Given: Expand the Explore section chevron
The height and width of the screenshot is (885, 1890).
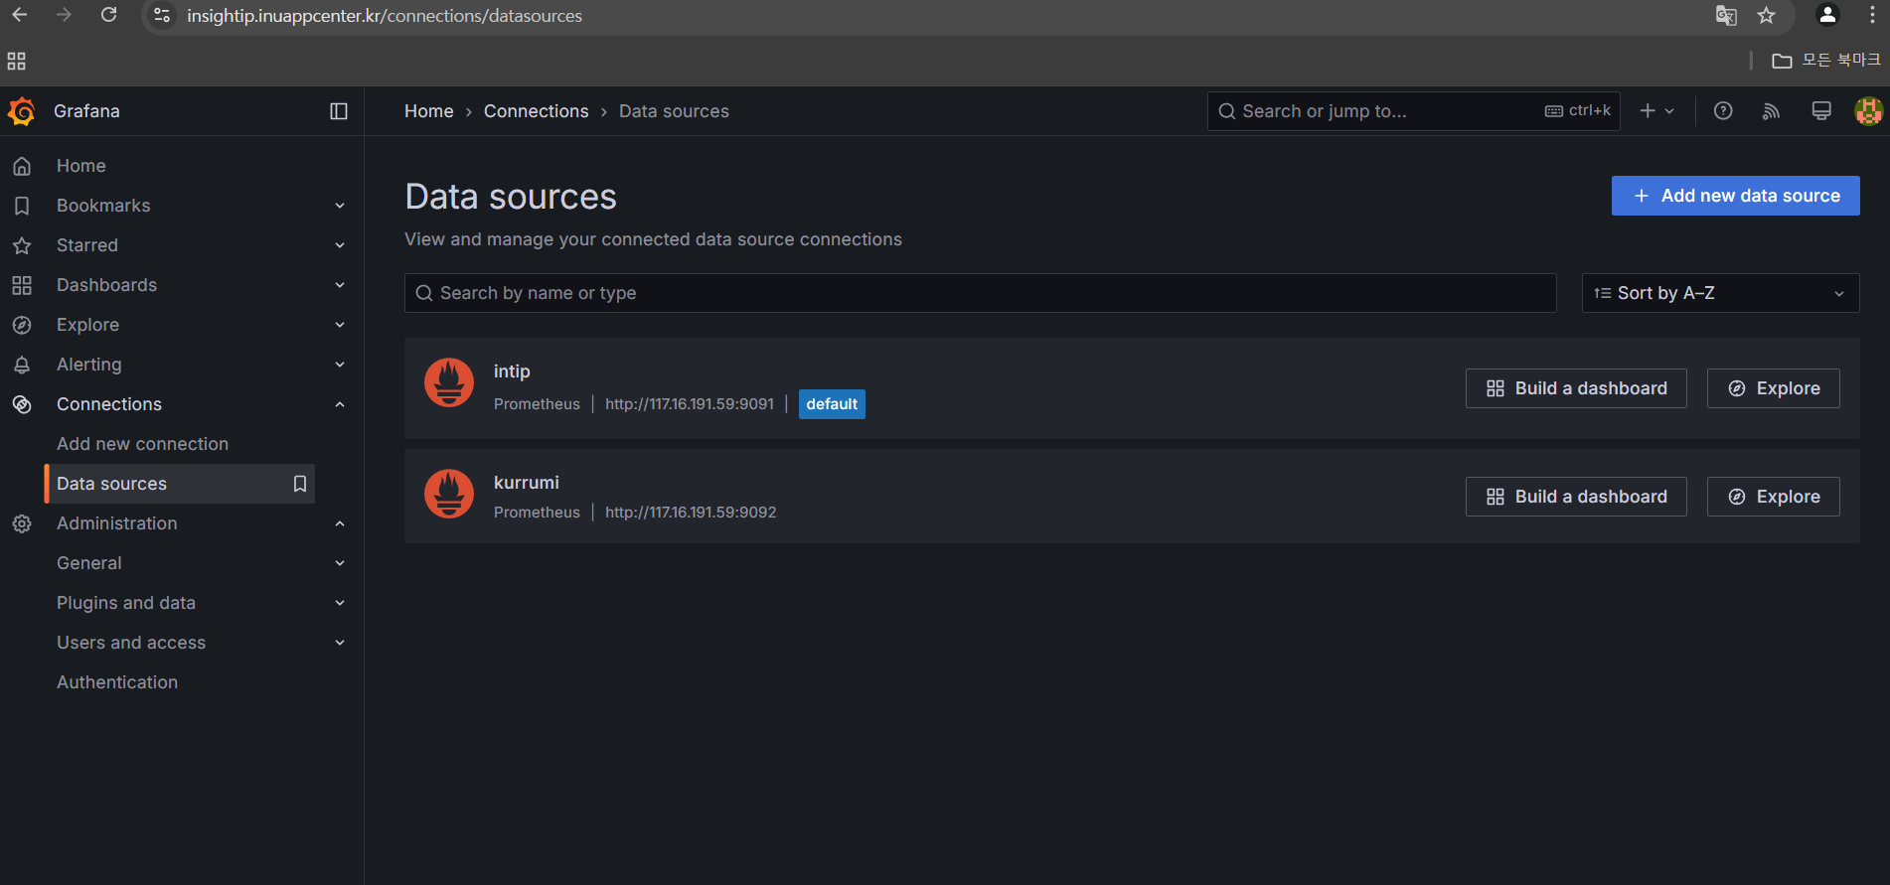Looking at the screenshot, I should coord(340,325).
